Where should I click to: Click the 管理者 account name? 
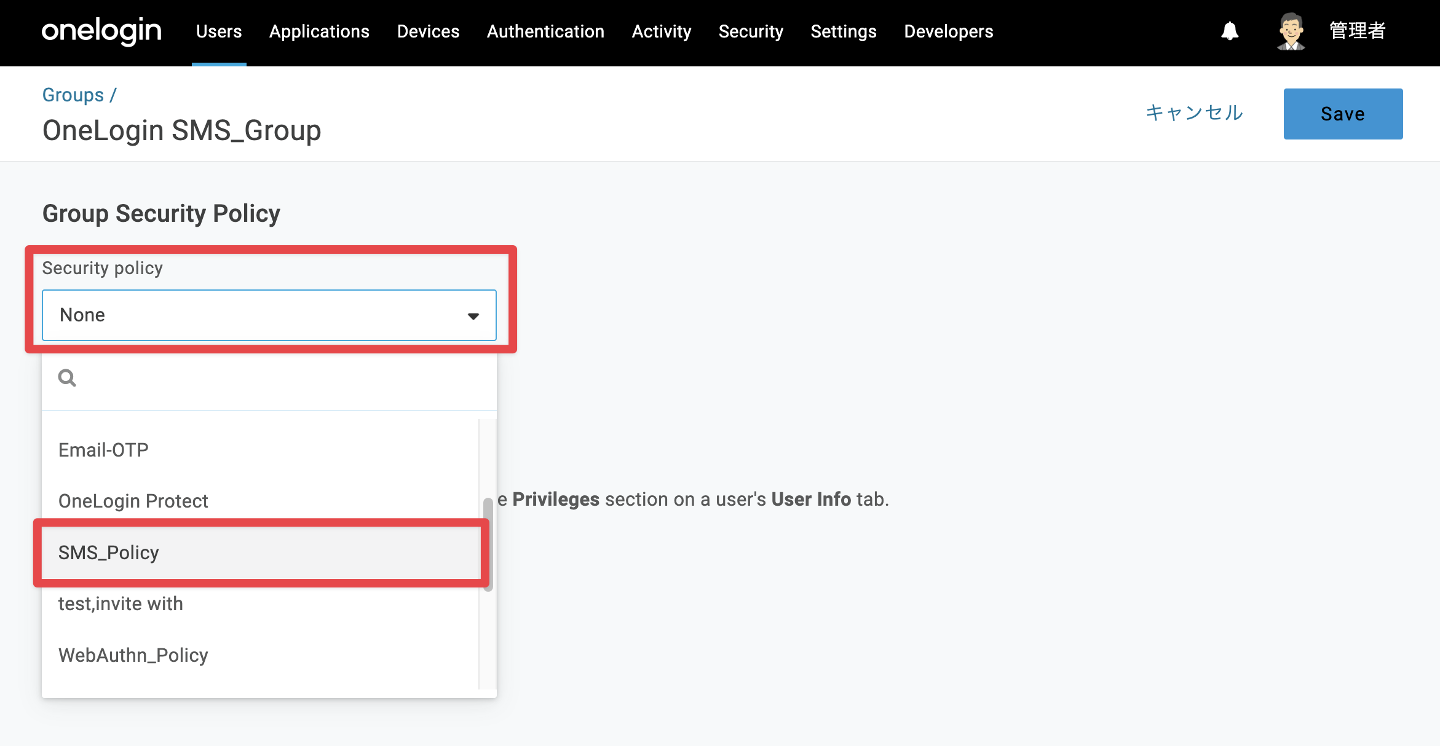1358,31
